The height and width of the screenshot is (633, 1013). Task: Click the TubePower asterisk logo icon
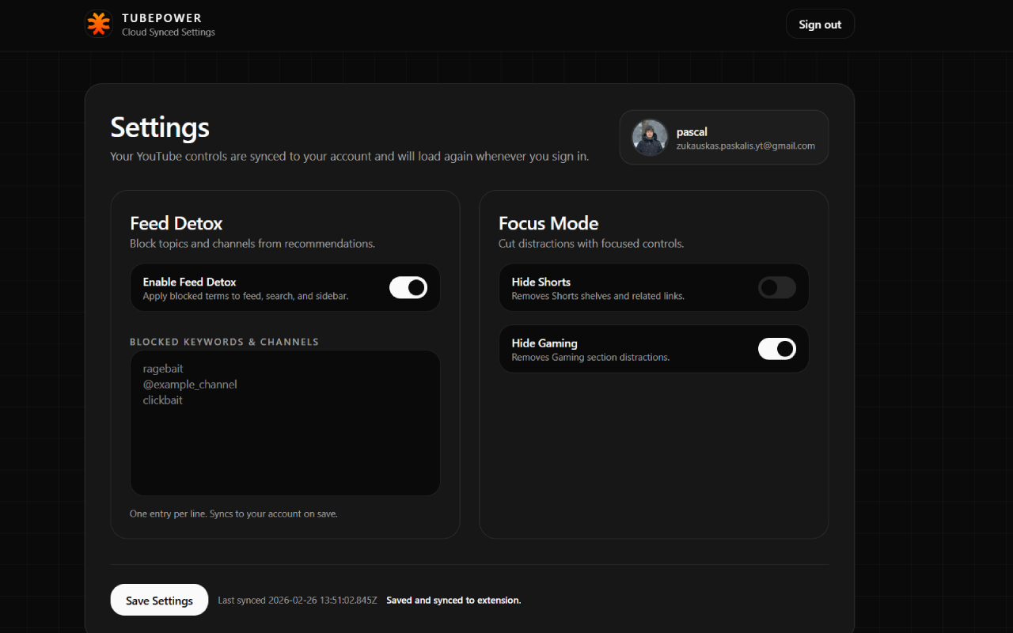pyautogui.click(x=98, y=24)
